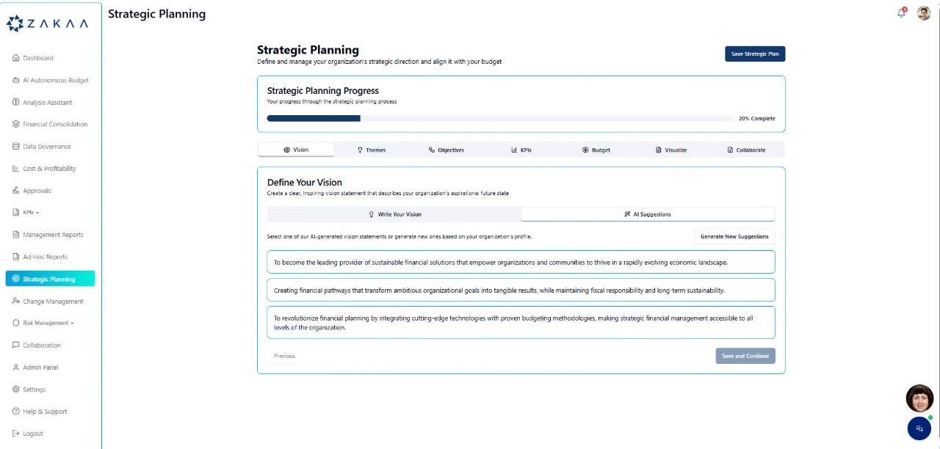Click the chat bubble button
The height and width of the screenshot is (449, 940).
point(919,428)
